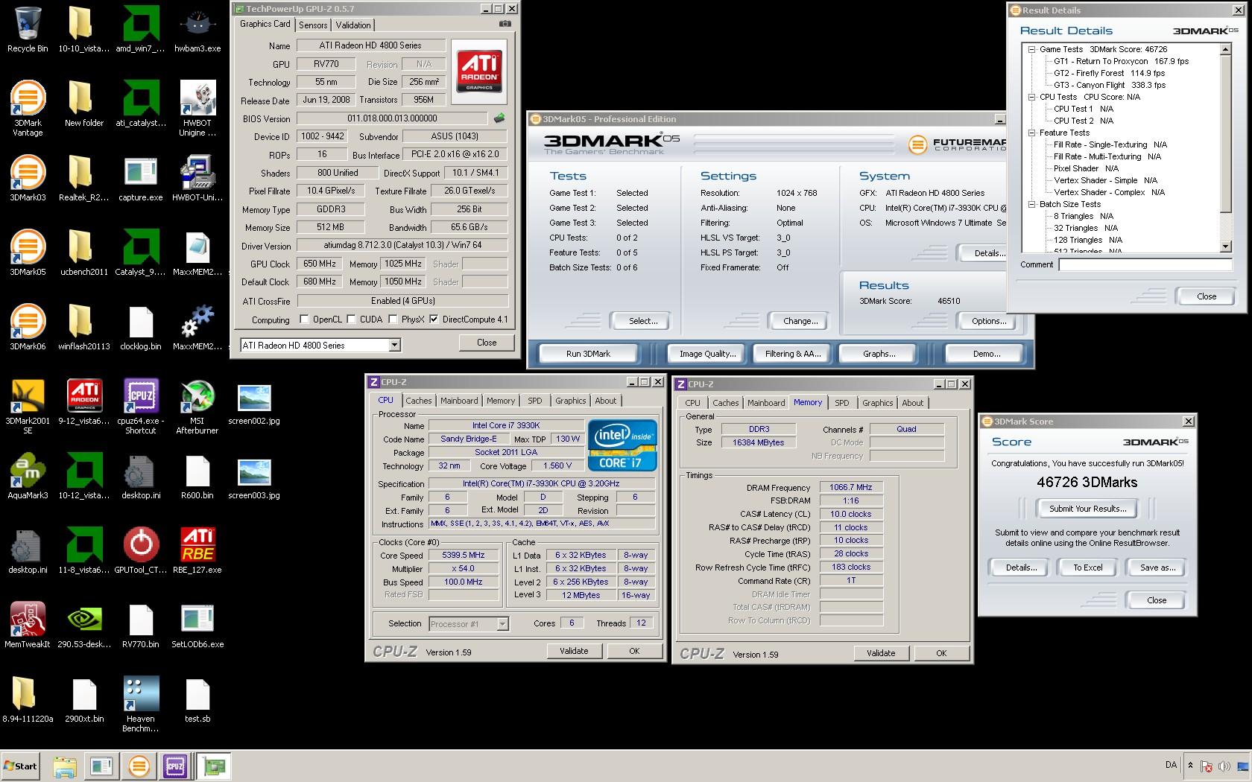
Task: Click the GPU-Z BIOS save chip icon
Action: click(499, 118)
